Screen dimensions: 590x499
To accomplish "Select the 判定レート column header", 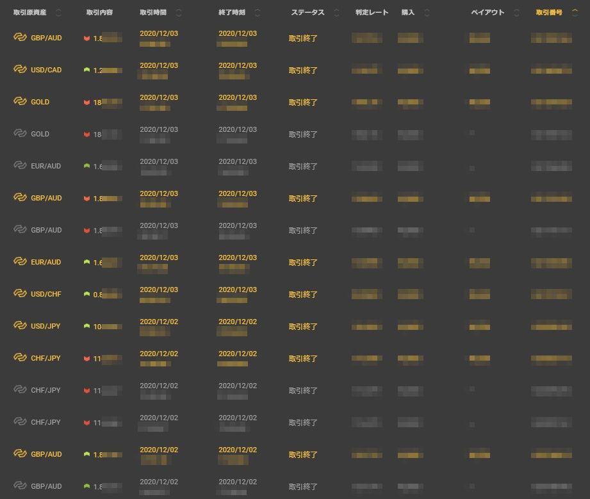I will coord(372,13).
